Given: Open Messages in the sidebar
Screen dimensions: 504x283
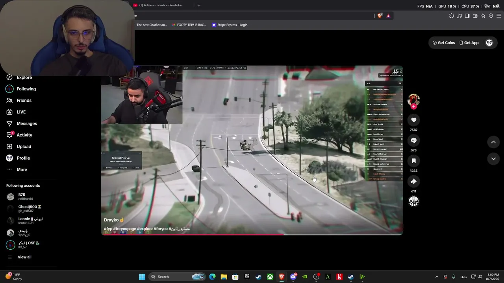Looking at the screenshot, I should coord(22,123).
